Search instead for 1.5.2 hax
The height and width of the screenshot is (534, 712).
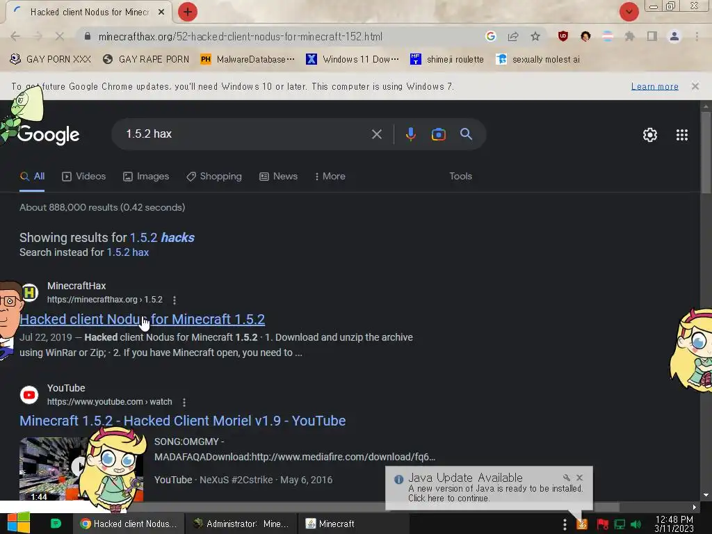point(128,252)
